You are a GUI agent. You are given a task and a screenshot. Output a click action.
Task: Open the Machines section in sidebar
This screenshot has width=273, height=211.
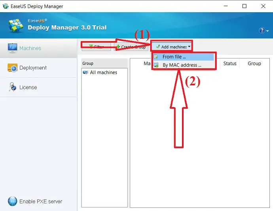coord(38,48)
